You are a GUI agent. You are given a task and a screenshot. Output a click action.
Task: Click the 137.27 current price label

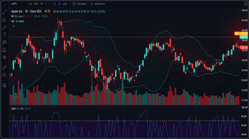coord(244,37)
